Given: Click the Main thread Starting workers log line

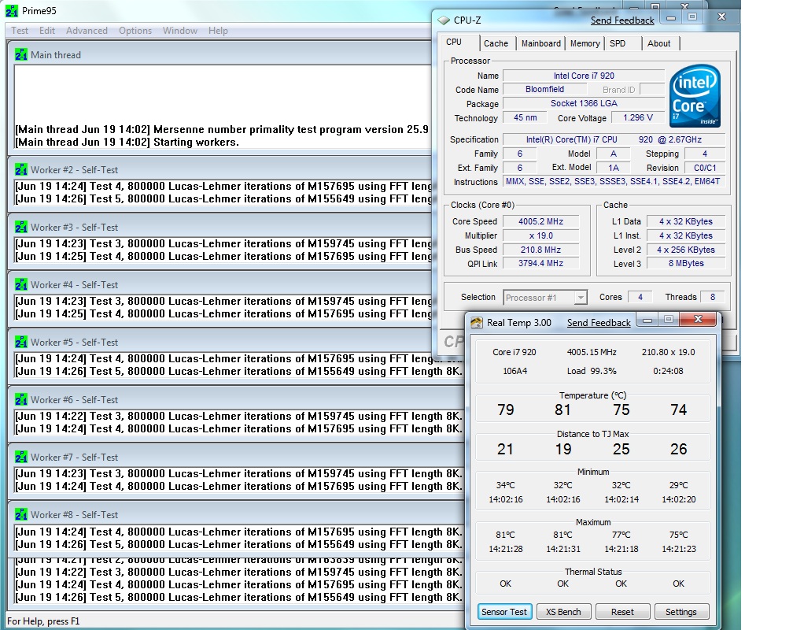Looking at the screenshot, I should click(x=127, y=143).
